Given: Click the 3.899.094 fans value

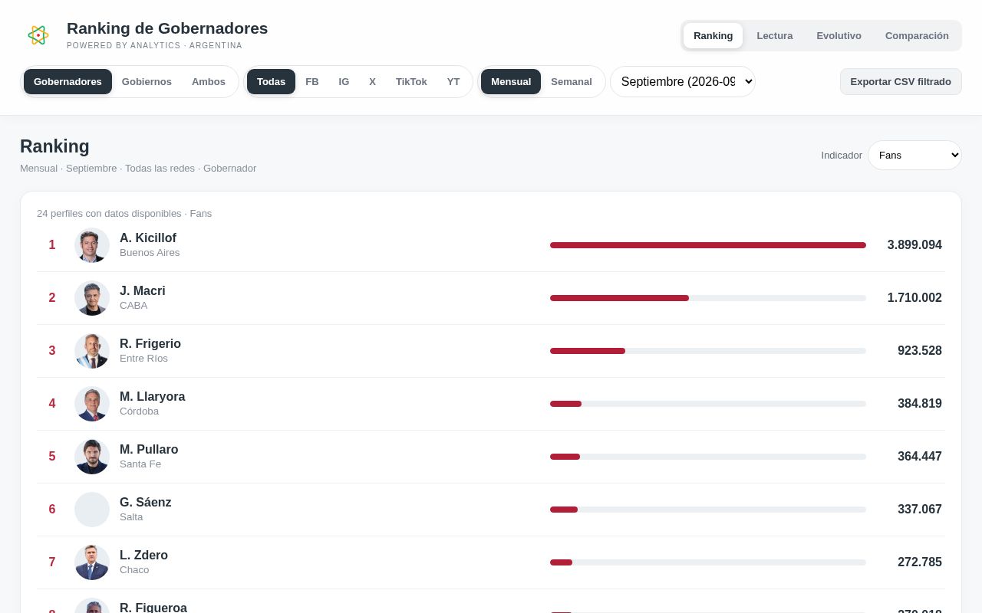Looking at the screenshot, I should [x=914, y=245].
